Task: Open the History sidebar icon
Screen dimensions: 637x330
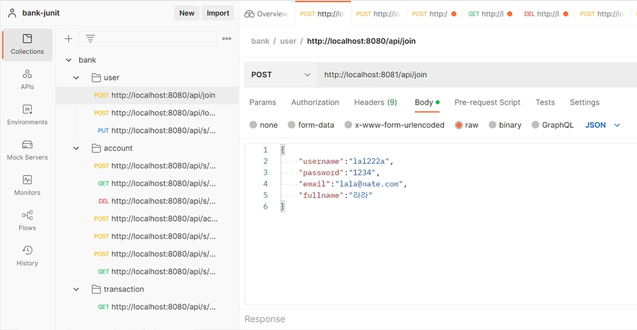Action: coord(27,256)
